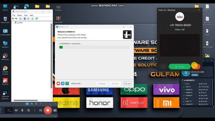Open CyberLink Screen Recorder desktop shortcut
Viewport: 215px width, 121px height.
(x=5, y=95)
